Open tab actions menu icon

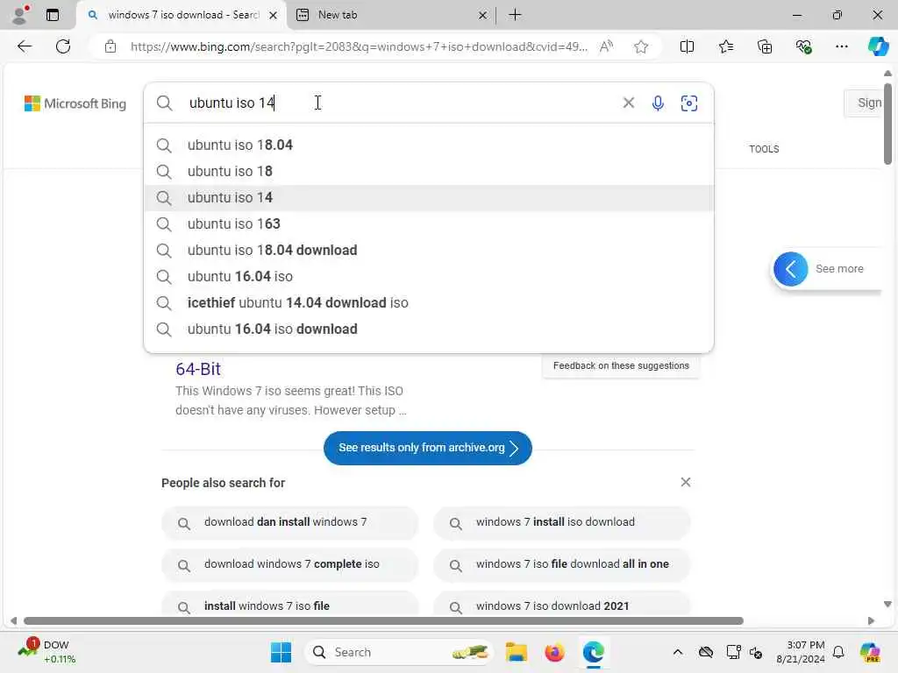pyautogui.click(x=52, y=15)
